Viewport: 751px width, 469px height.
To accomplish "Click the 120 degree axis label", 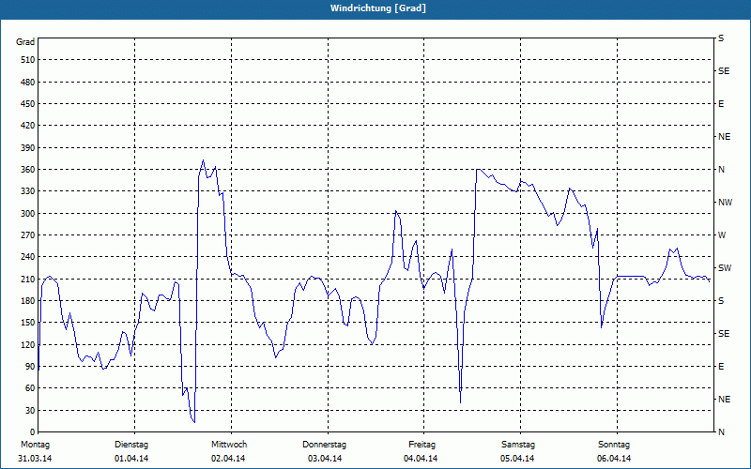I will 27,344.
